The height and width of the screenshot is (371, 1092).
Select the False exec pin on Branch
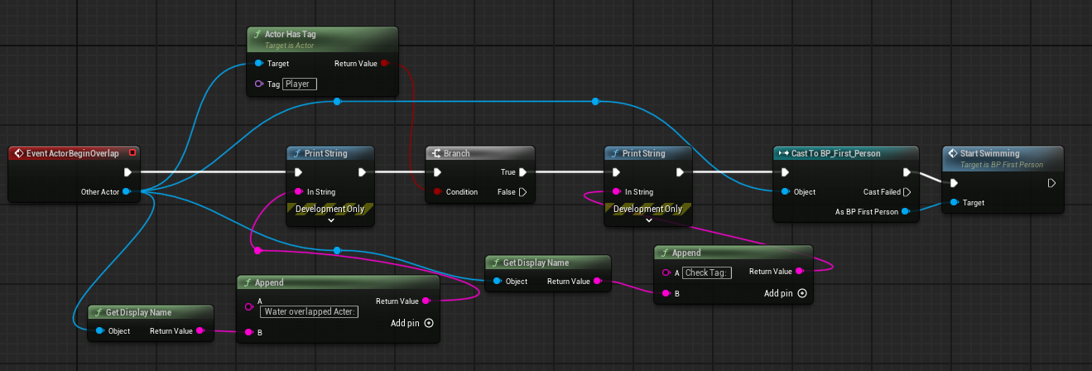point(523,191)
